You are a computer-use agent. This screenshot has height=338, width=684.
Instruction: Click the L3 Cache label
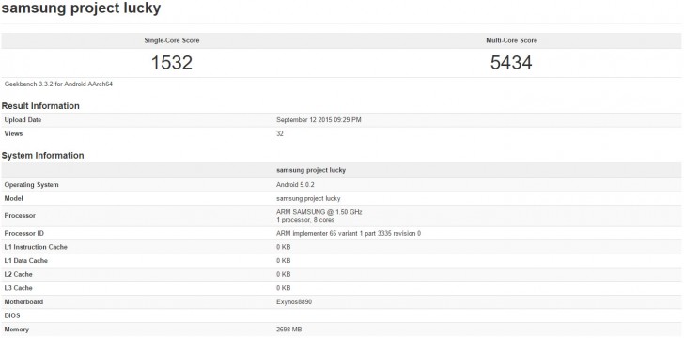(x=18, y=288)
